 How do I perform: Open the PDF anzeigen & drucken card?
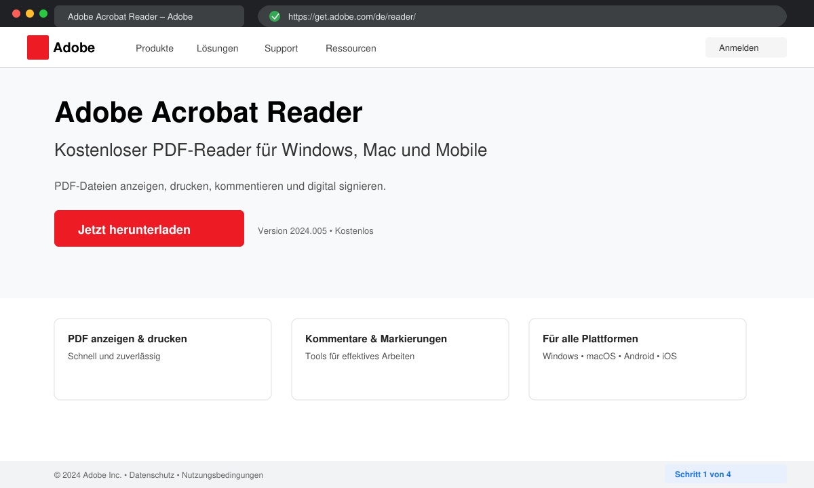(x=163, y=359)
